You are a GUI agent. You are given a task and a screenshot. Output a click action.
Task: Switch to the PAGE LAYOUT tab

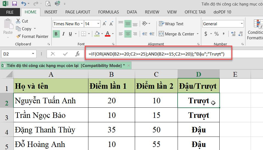click(x=78, y=12)
